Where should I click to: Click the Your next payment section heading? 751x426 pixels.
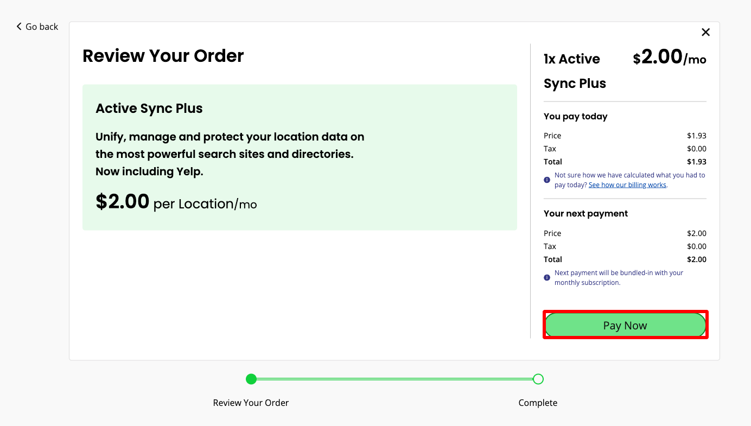point(585,213)
